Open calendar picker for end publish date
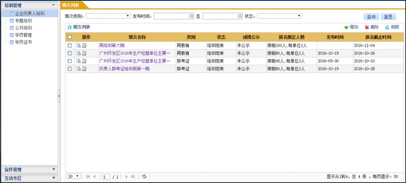The height and width of the screenshot is (183, 406). pyautogui.click(x=239, y=16)
